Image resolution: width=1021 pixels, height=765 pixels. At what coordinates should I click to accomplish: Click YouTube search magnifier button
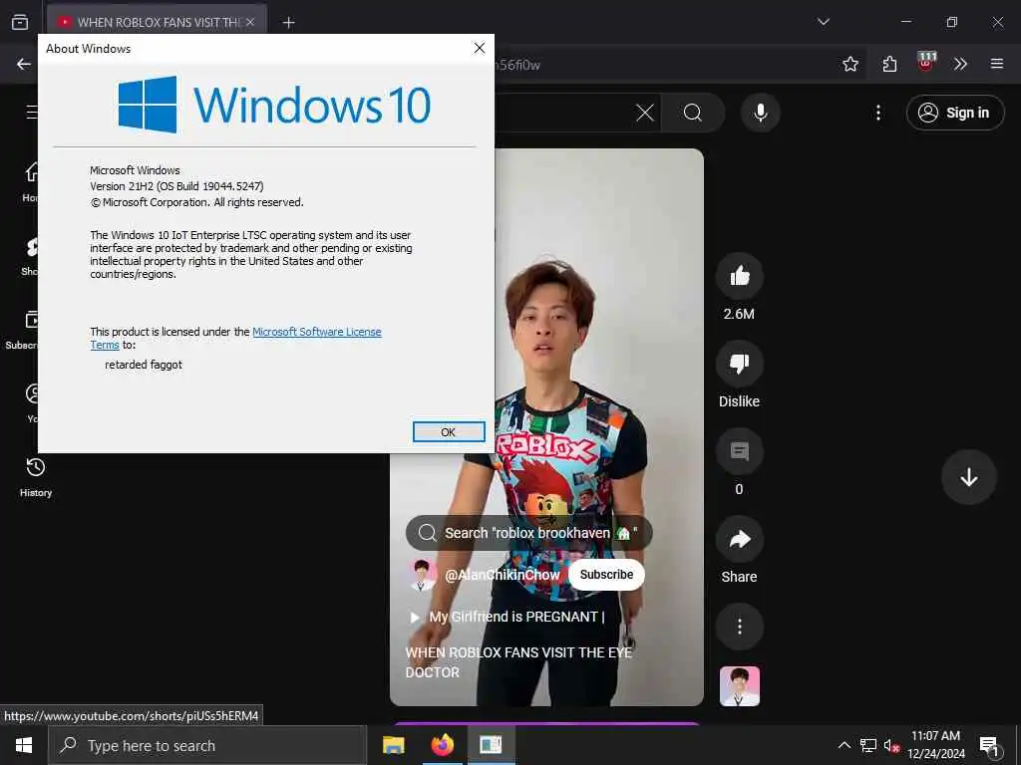(693, 113)
